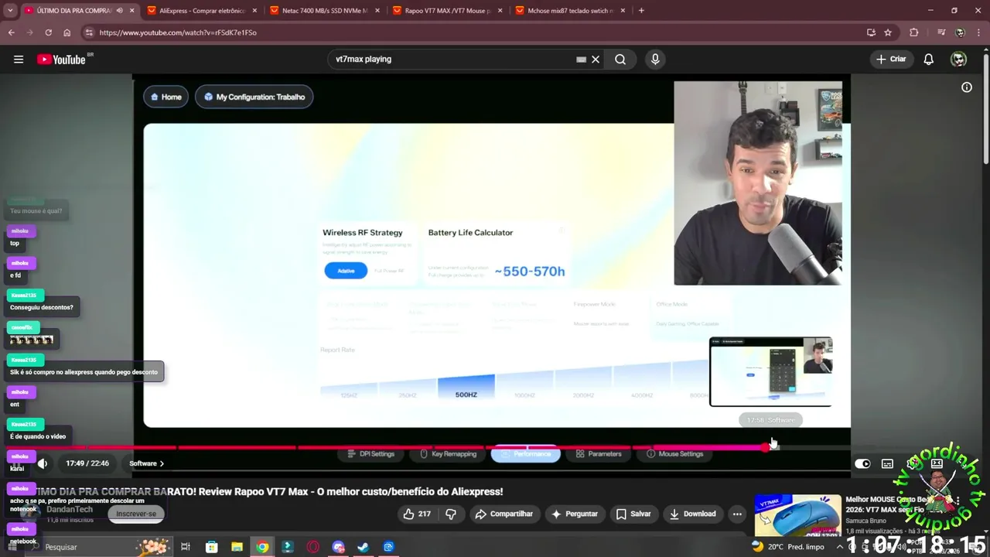Open the DandanTech channel link
Image resolution: width=990 pixels, height=557 pixels.
[70, 509]
